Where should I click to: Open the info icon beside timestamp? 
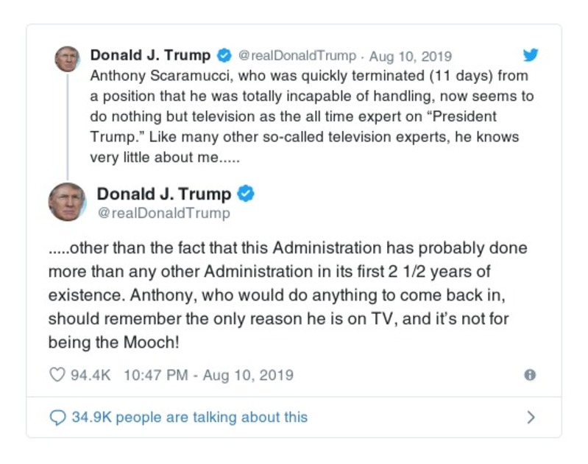click(529, 375)
